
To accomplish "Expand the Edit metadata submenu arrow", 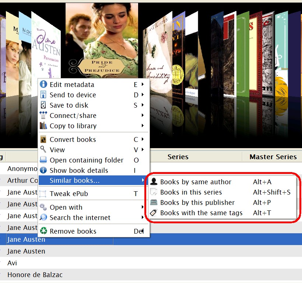I will pyautogui.click(x=143, y=84).
